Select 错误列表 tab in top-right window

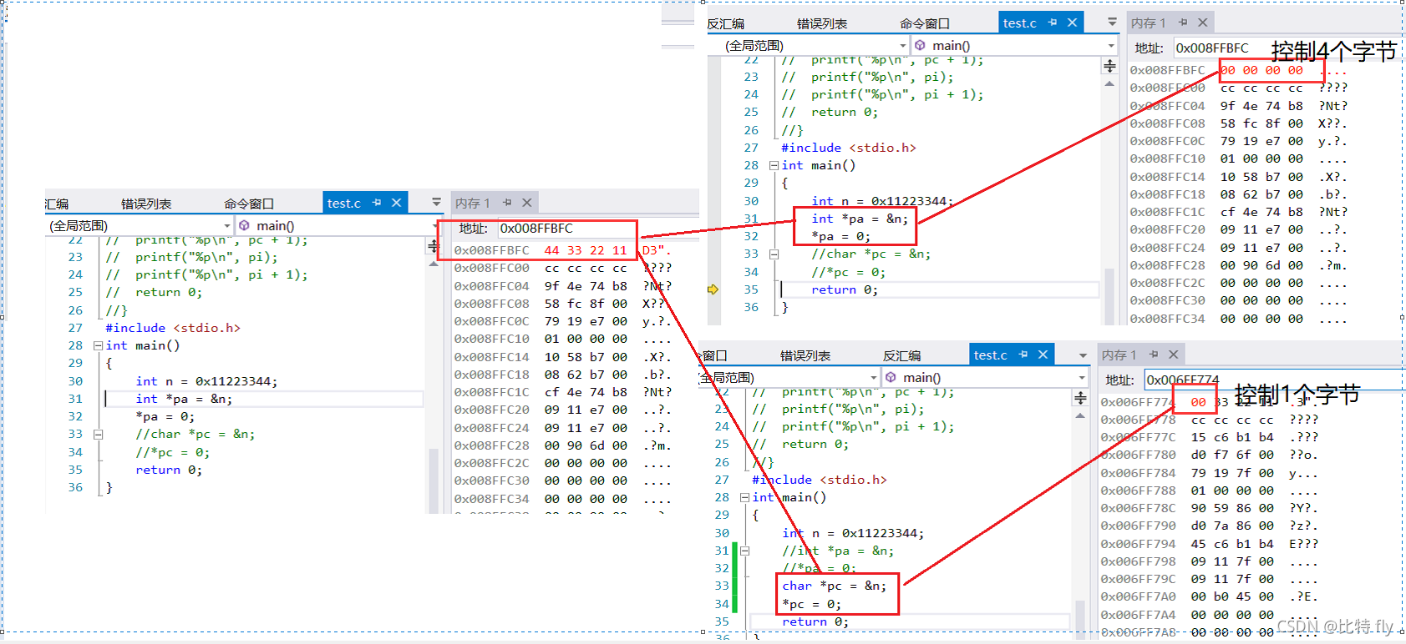click(822, 23)
